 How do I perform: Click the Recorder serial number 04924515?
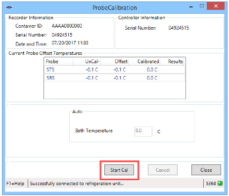point(62,35)
